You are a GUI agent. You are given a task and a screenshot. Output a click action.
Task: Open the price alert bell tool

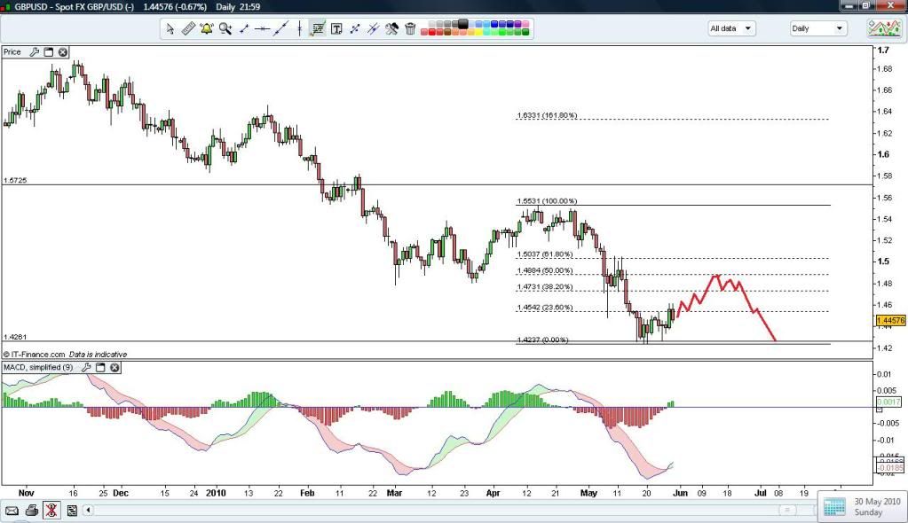pyautogui.click(x=207, y=28)
